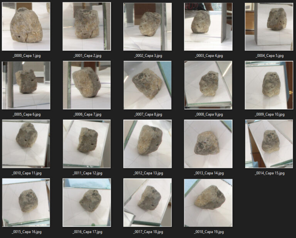Select the _0010_Capa 11.jpg thumbnail
296x238 pixels.
(x=26, y=144)
